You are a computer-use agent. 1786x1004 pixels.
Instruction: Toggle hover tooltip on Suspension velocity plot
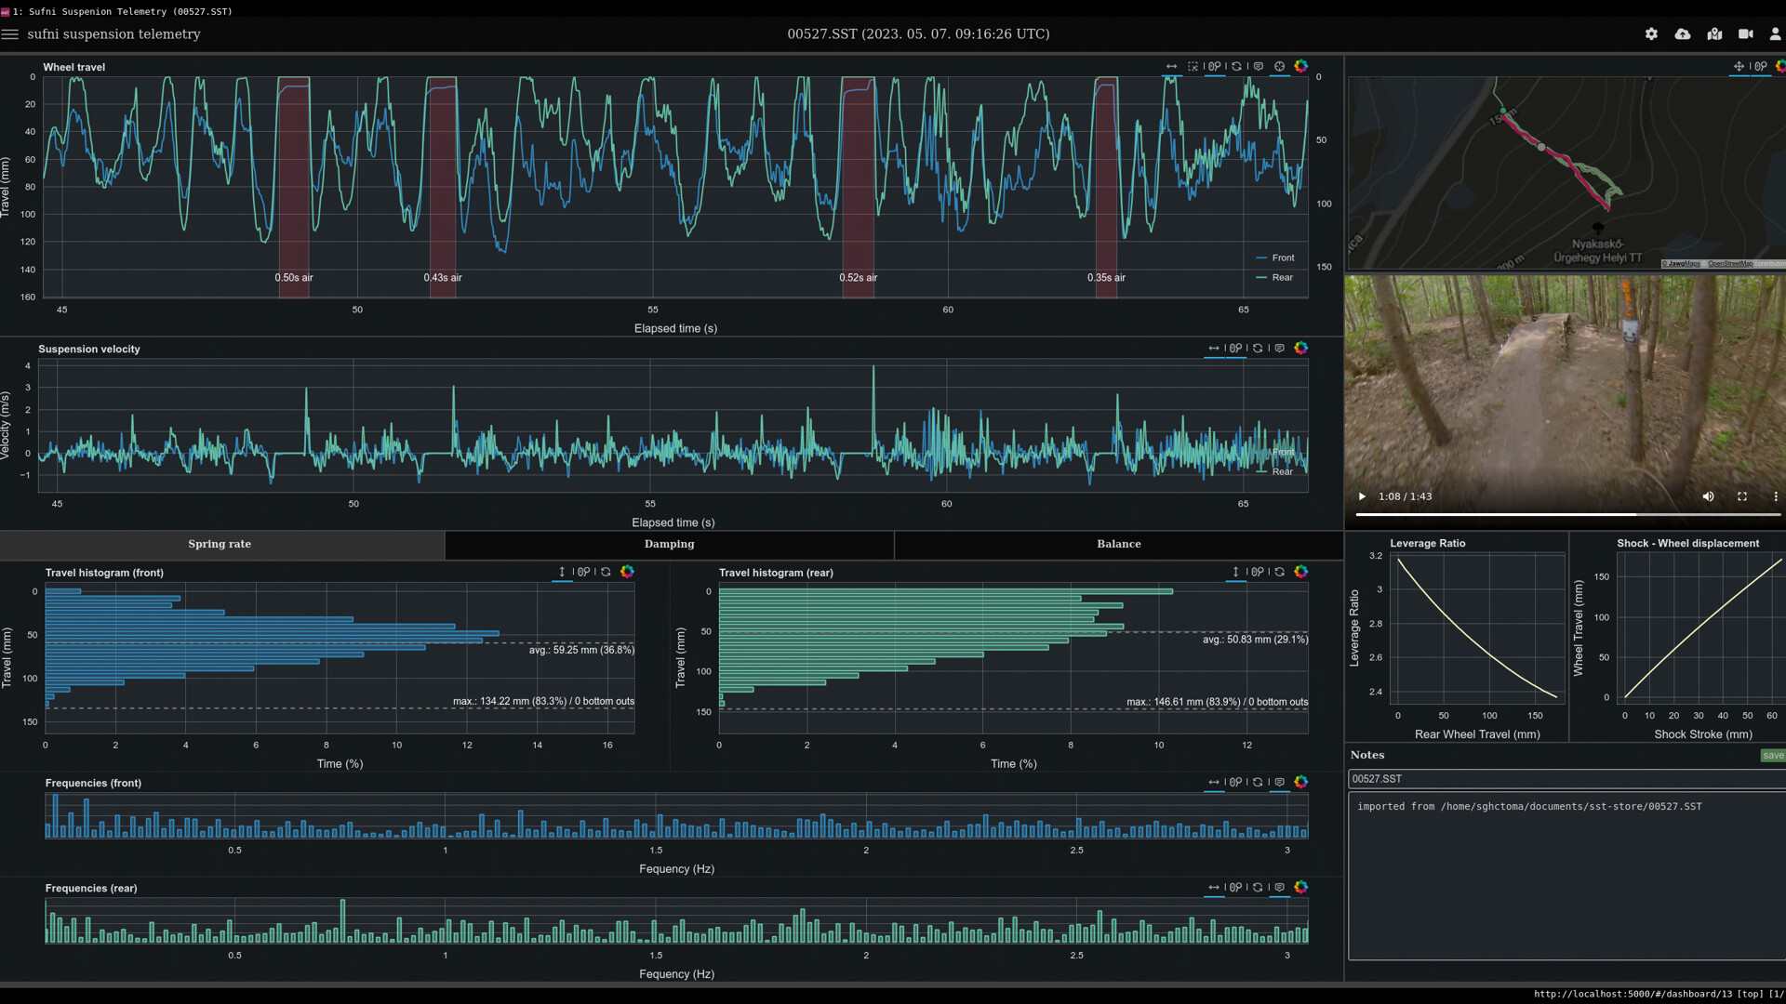tap(1279, 349)
